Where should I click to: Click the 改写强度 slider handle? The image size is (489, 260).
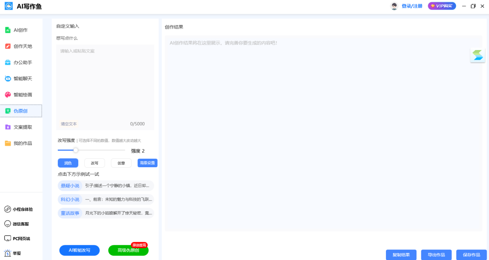[75, 150]
